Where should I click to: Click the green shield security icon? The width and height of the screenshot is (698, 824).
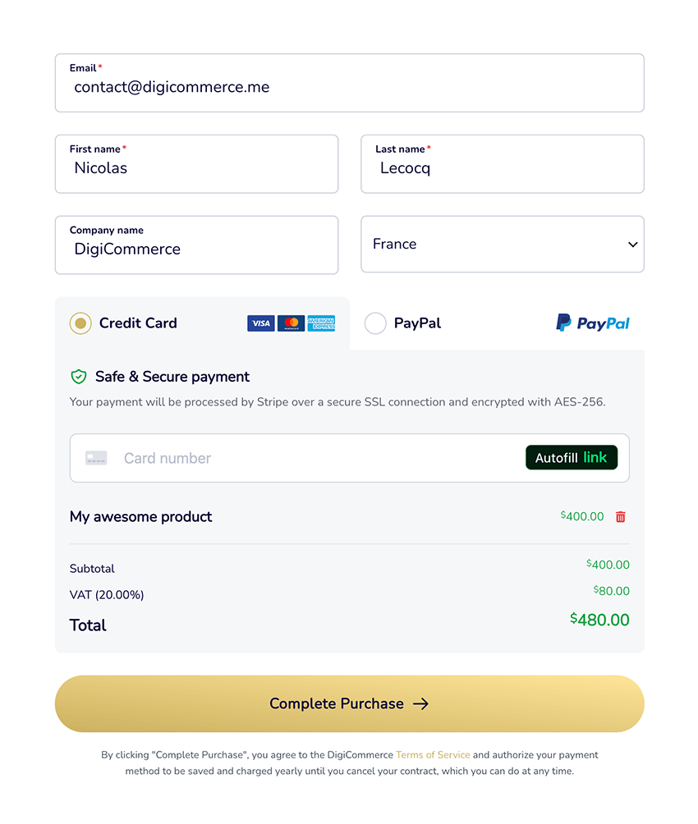point(79,377)
